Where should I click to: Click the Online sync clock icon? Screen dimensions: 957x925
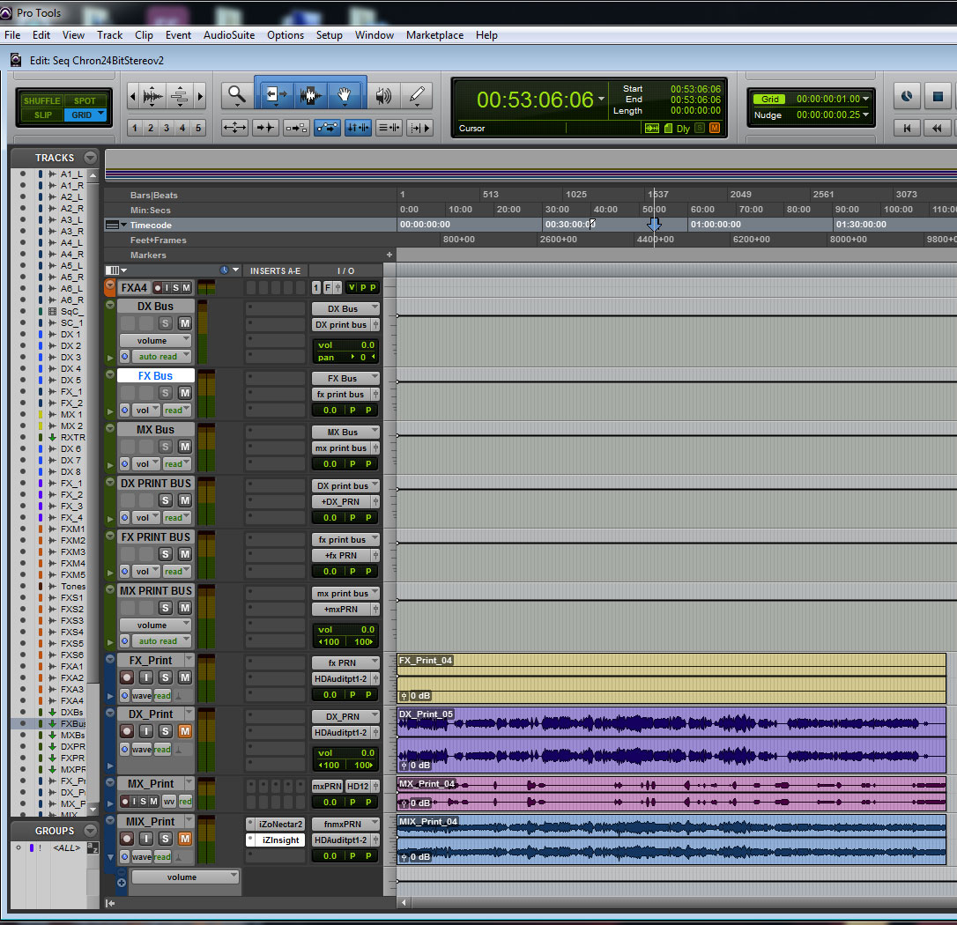907,96
